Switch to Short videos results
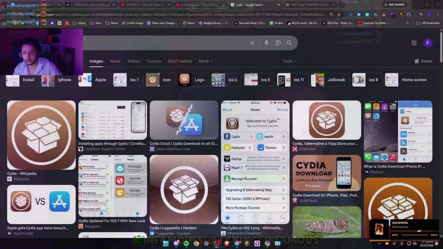 click(x=180, y=61)
